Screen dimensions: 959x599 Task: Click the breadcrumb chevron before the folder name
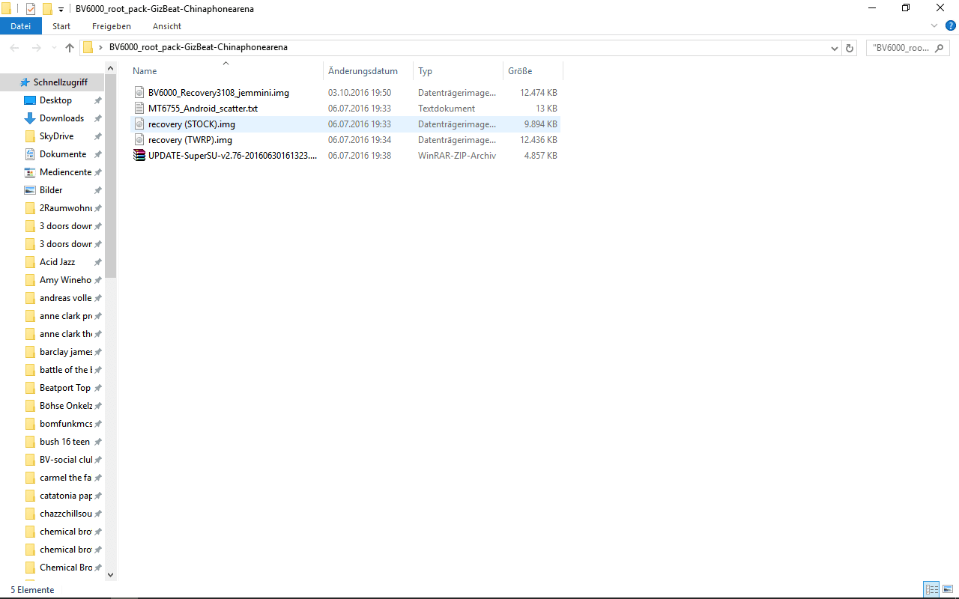100,47
